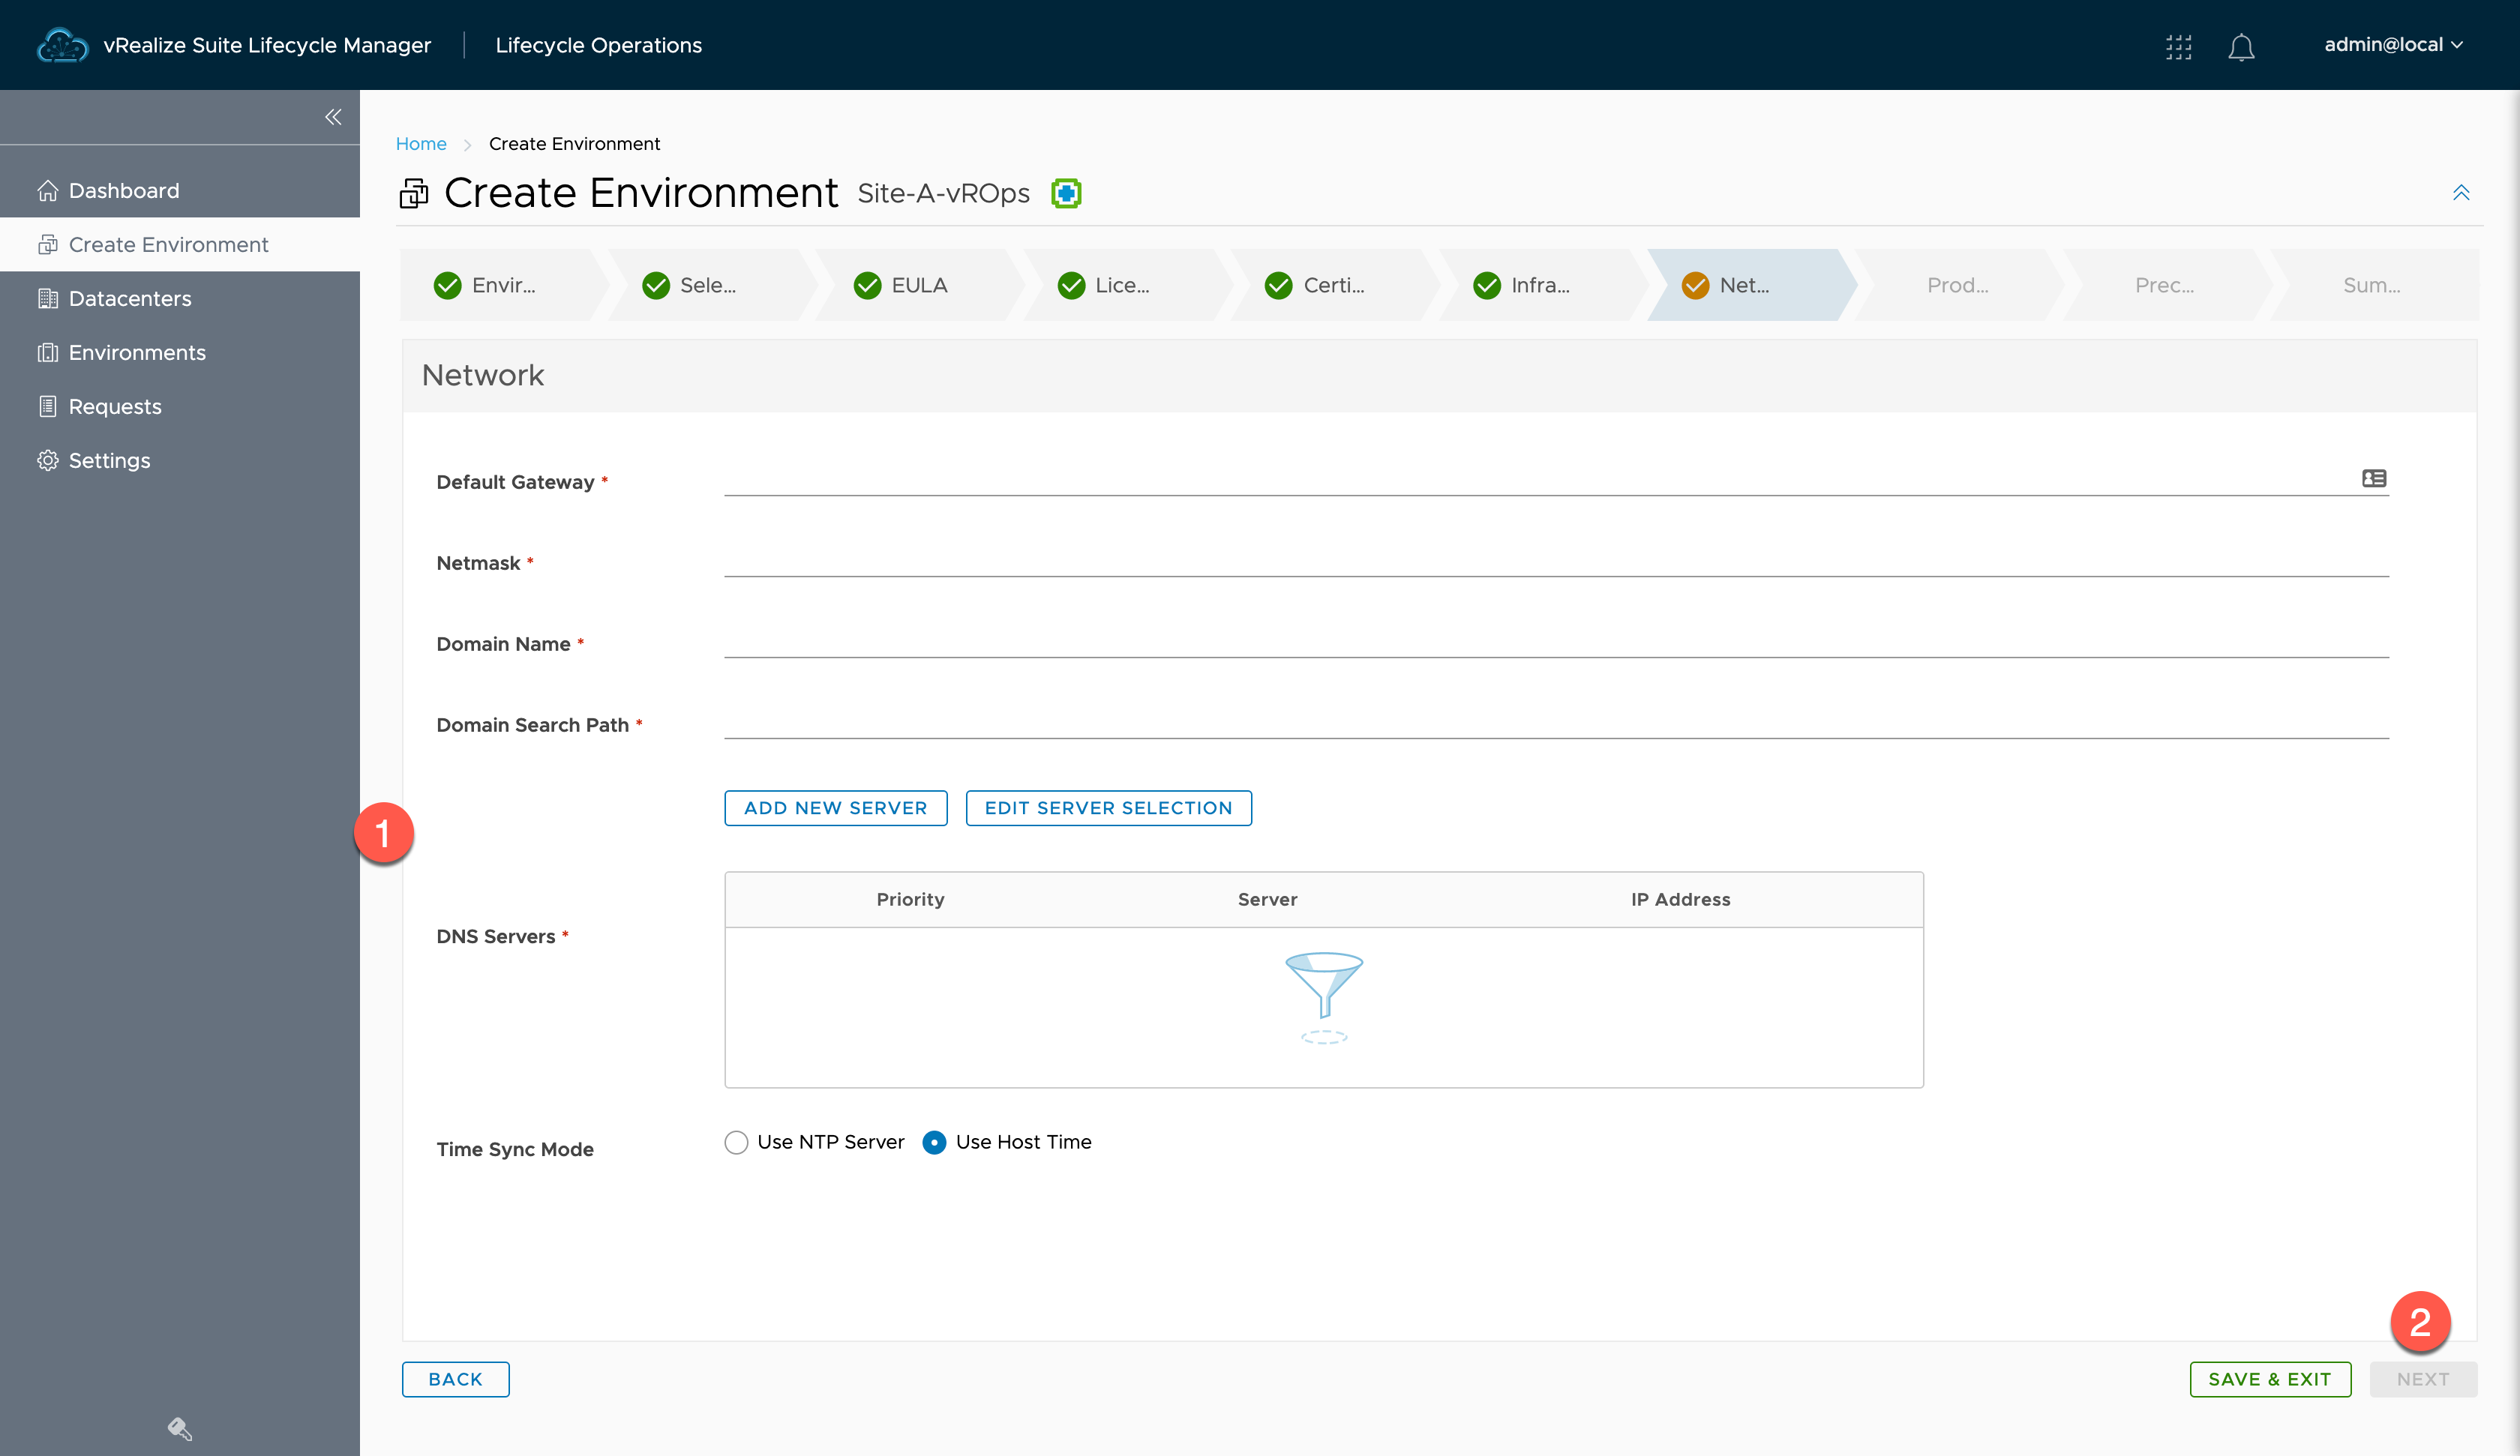Click the Create Environment title icon
The width and height of the screenshot is (2520, 1456).
(x=414, y=193)
